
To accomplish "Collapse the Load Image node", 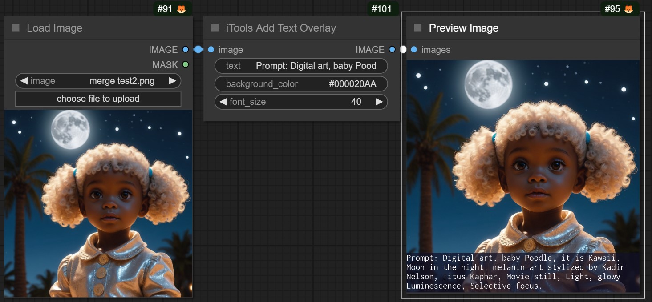I will coord(16,28).
